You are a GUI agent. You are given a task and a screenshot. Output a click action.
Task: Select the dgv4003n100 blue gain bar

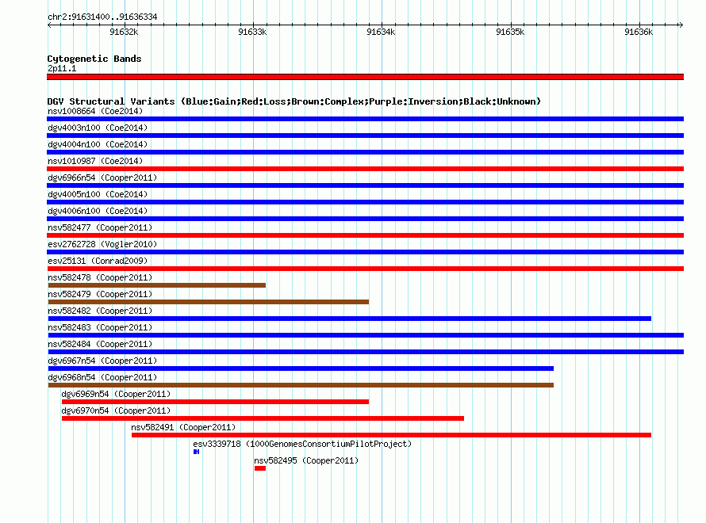click(x=365, y=136)
